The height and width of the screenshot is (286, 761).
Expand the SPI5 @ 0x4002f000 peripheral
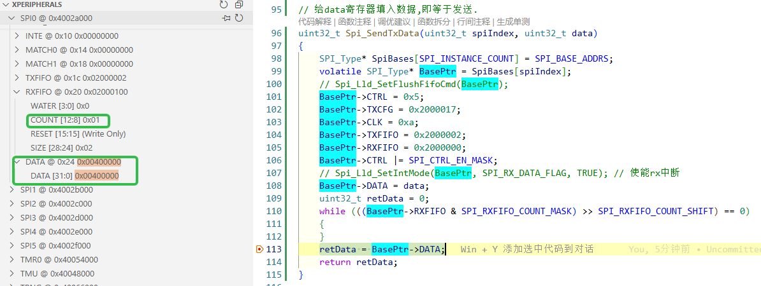pos(13,246)
